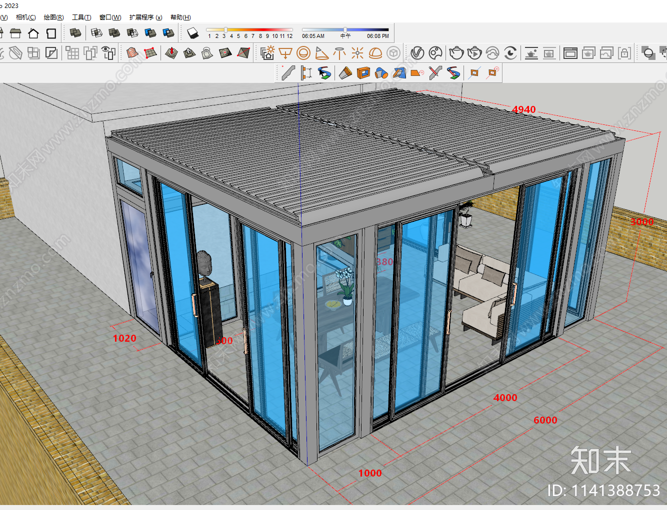Create a V-Ray Rectangle Light
Screen dimensions: 667x510
(285, 53)
